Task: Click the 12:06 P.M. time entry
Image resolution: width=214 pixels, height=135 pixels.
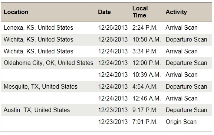Action: click(146, 63)
